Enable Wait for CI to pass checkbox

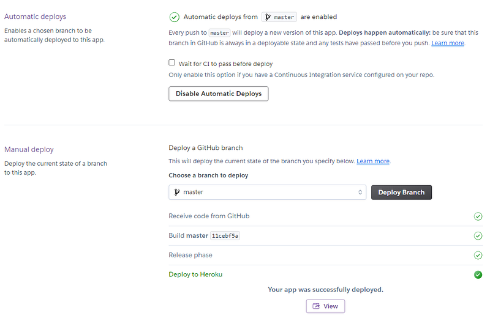pos(172,63)
